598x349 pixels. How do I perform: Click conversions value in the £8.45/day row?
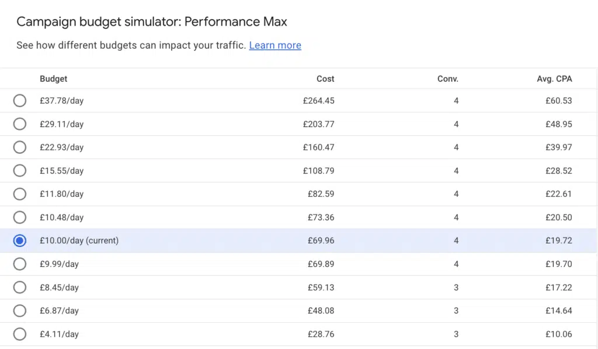click(x=456, y=288)
